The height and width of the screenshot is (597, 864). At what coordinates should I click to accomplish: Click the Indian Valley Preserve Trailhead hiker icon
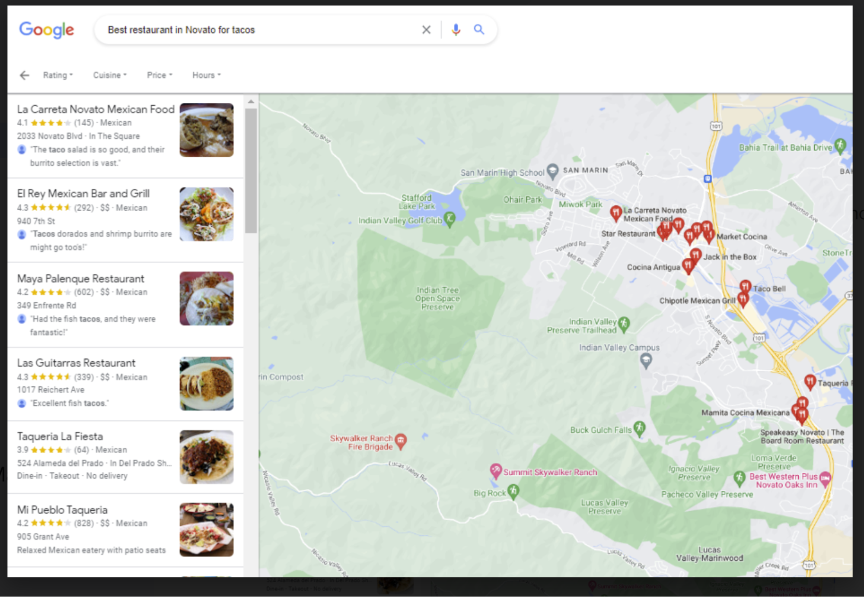[623, 324]
